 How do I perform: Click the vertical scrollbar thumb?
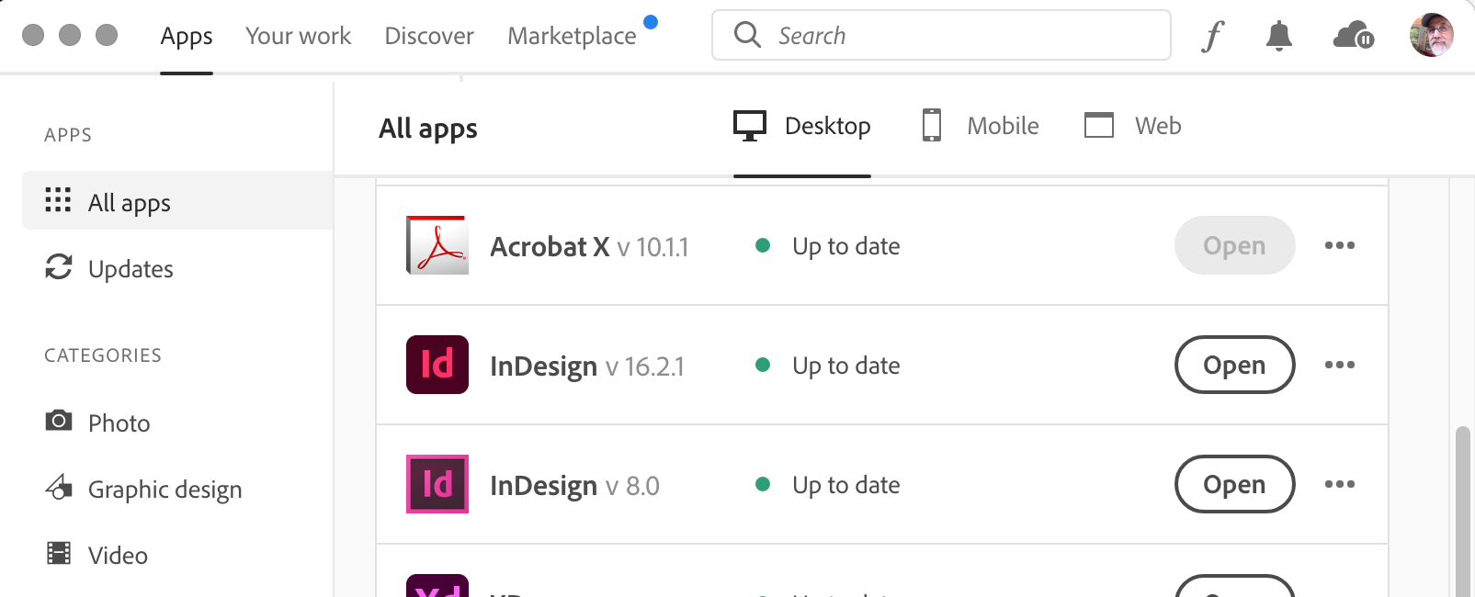[x=1462, y=512]
